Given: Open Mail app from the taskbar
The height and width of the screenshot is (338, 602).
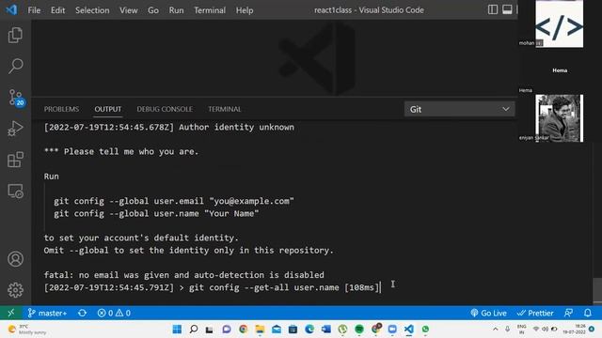Looking at the screenshot, I should [277, 330].
